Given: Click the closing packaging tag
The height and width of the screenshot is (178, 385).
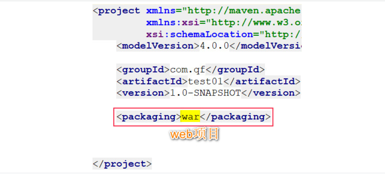Looking at the screenshot, I should tap(235, 117).
